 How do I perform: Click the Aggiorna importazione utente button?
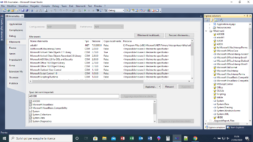(176, 121)
